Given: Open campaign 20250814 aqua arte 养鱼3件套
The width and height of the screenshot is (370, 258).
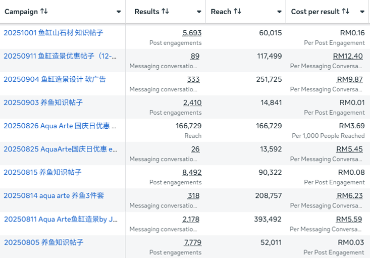Looking at the screenshot, I should (x=54, y=195).
